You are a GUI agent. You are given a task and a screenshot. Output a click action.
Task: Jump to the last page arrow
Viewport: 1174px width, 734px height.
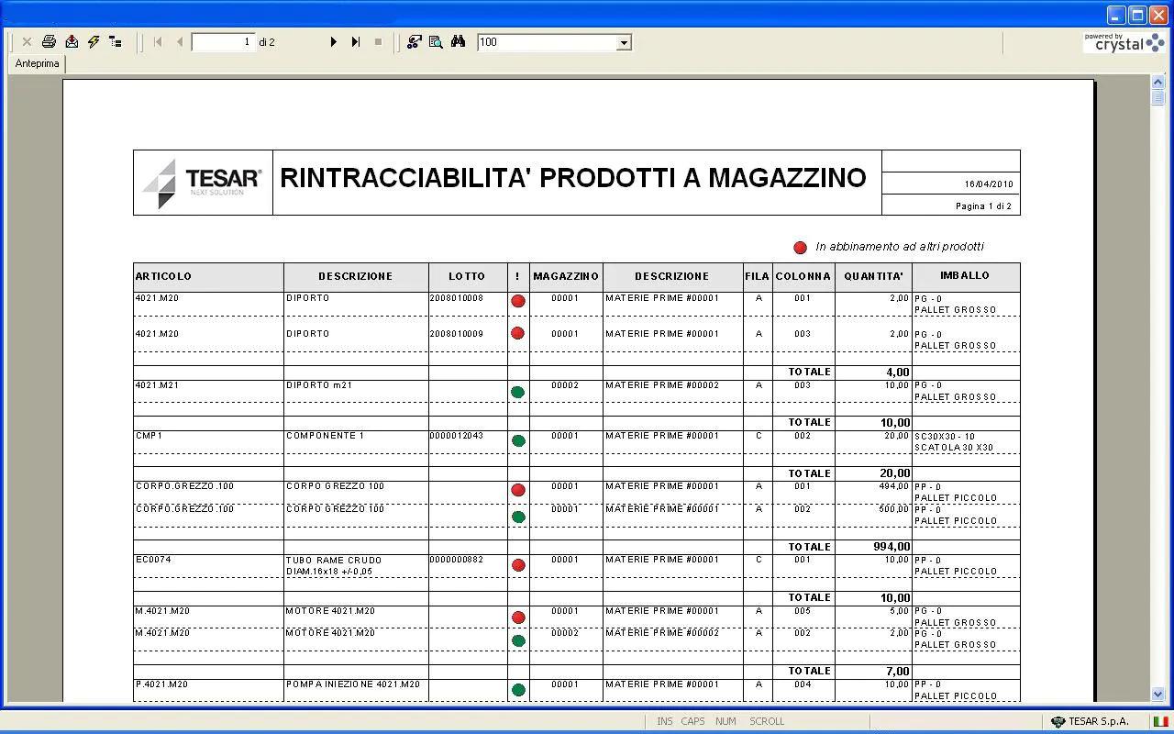(x=356, y=42)
